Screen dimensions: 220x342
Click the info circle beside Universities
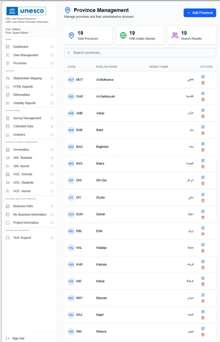pyautogui.click(x=52, y=150)
